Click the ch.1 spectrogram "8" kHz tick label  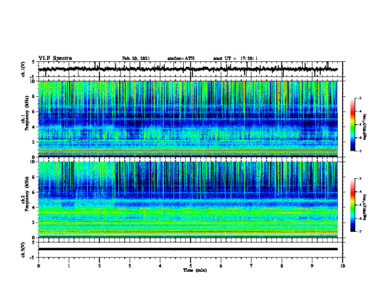click(x=34, y=96)
